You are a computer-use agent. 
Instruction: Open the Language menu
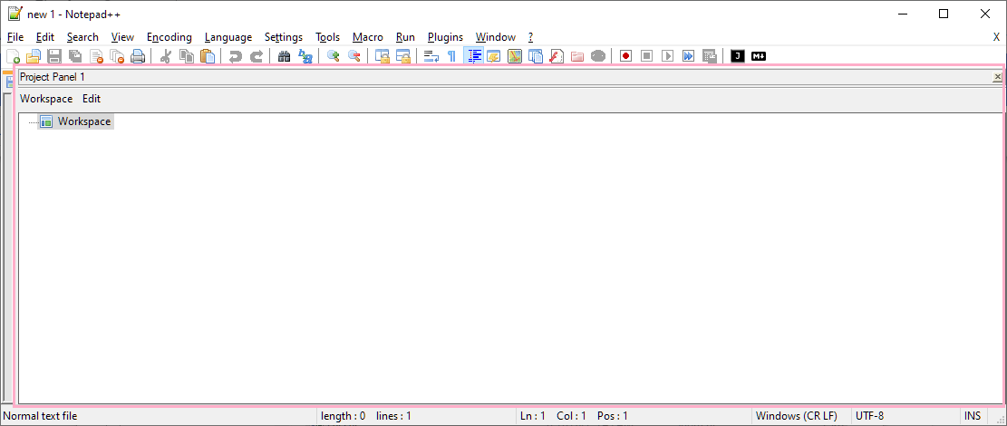(228, 37)
